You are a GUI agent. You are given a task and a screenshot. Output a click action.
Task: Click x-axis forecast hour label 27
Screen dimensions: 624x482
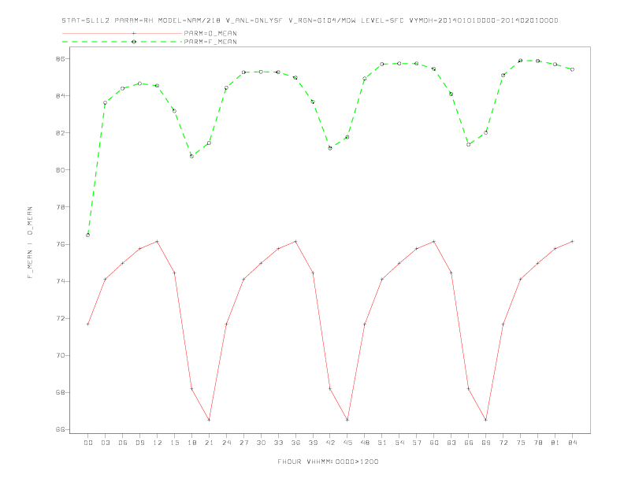(x=243, y=443)
